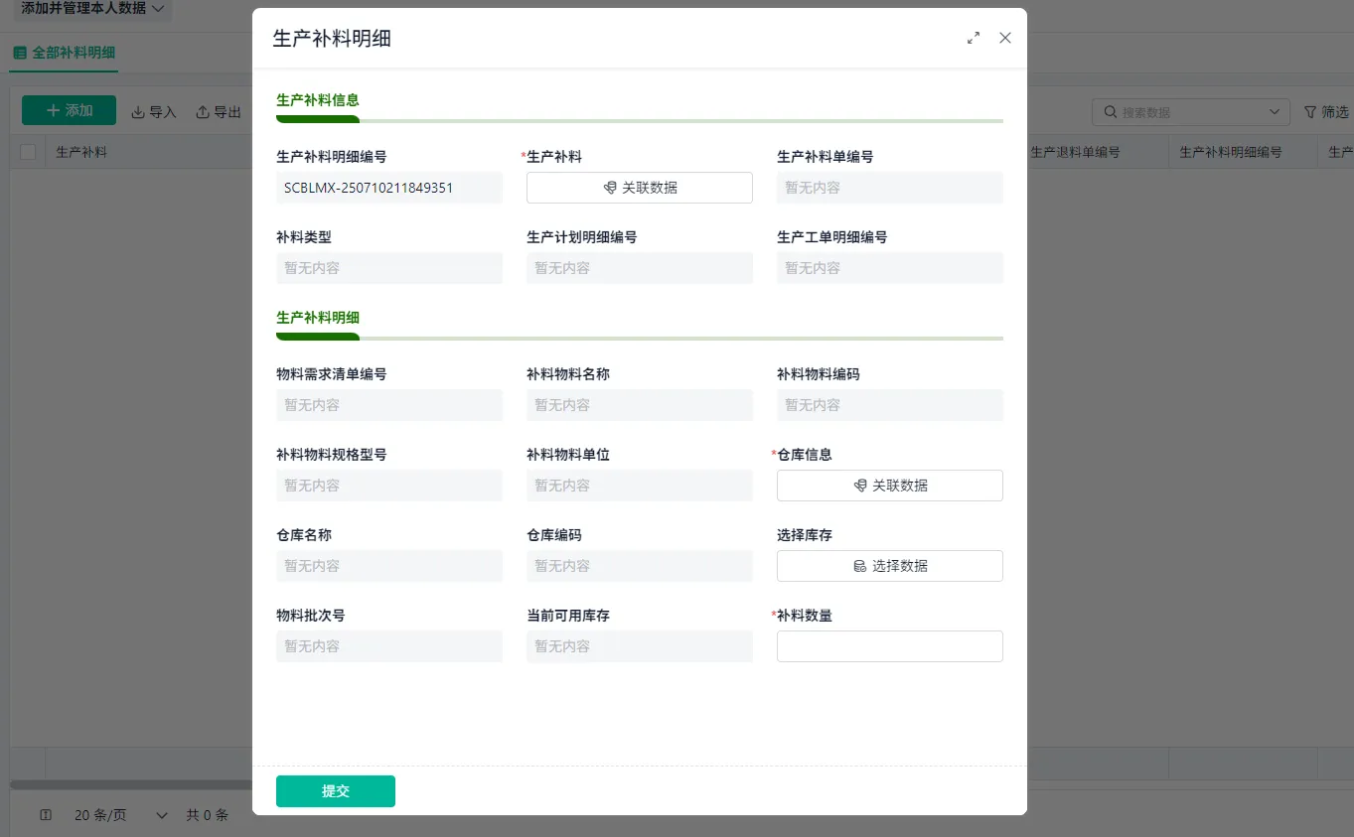Click the 补料物料单位 field
This screenshot has height=837, width=1354.
640,486
